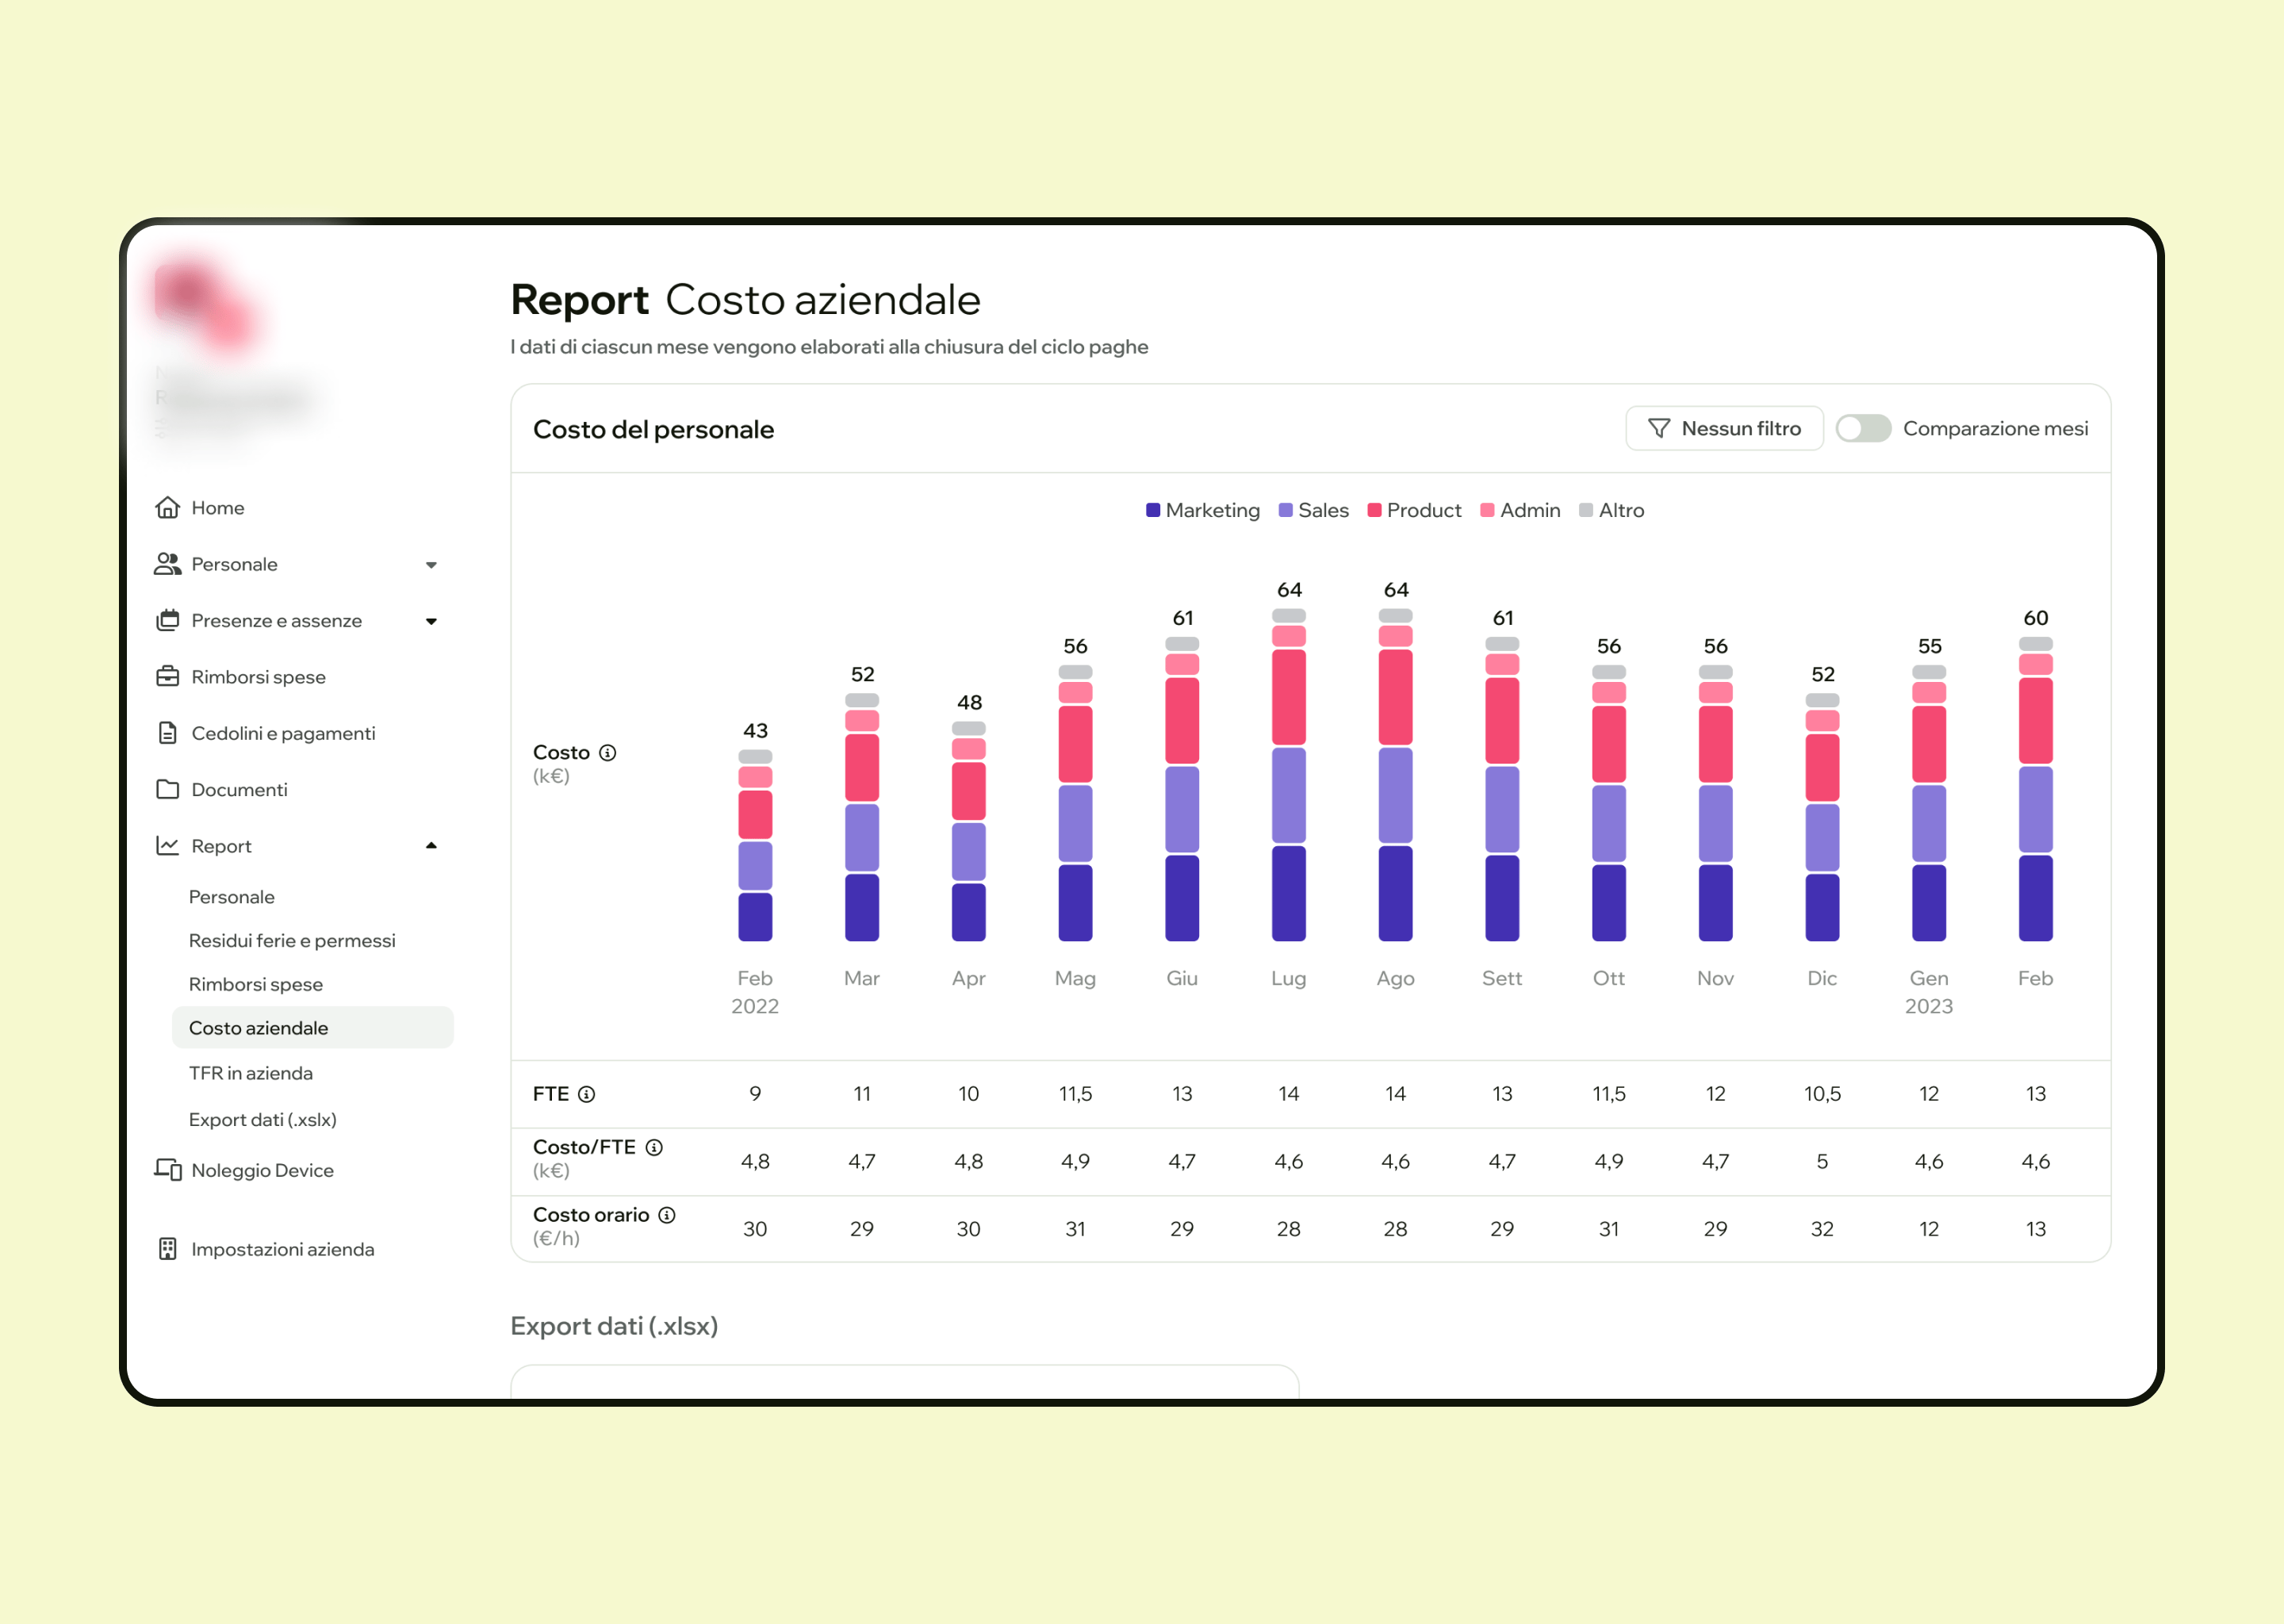
Task: Select the Documenti folder icon
Action: point(168,789)
